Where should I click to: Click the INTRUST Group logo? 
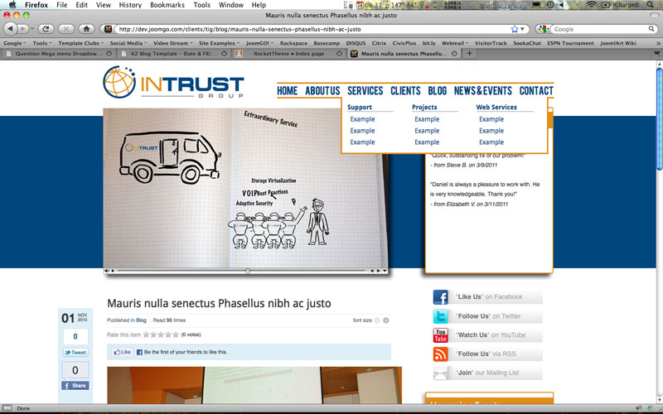(x=173, y=82)
